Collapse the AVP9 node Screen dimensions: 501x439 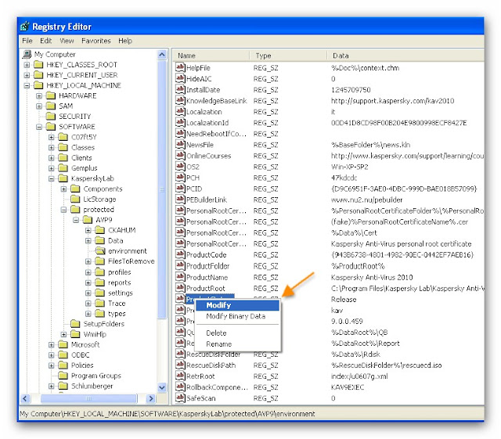point(76,220)
